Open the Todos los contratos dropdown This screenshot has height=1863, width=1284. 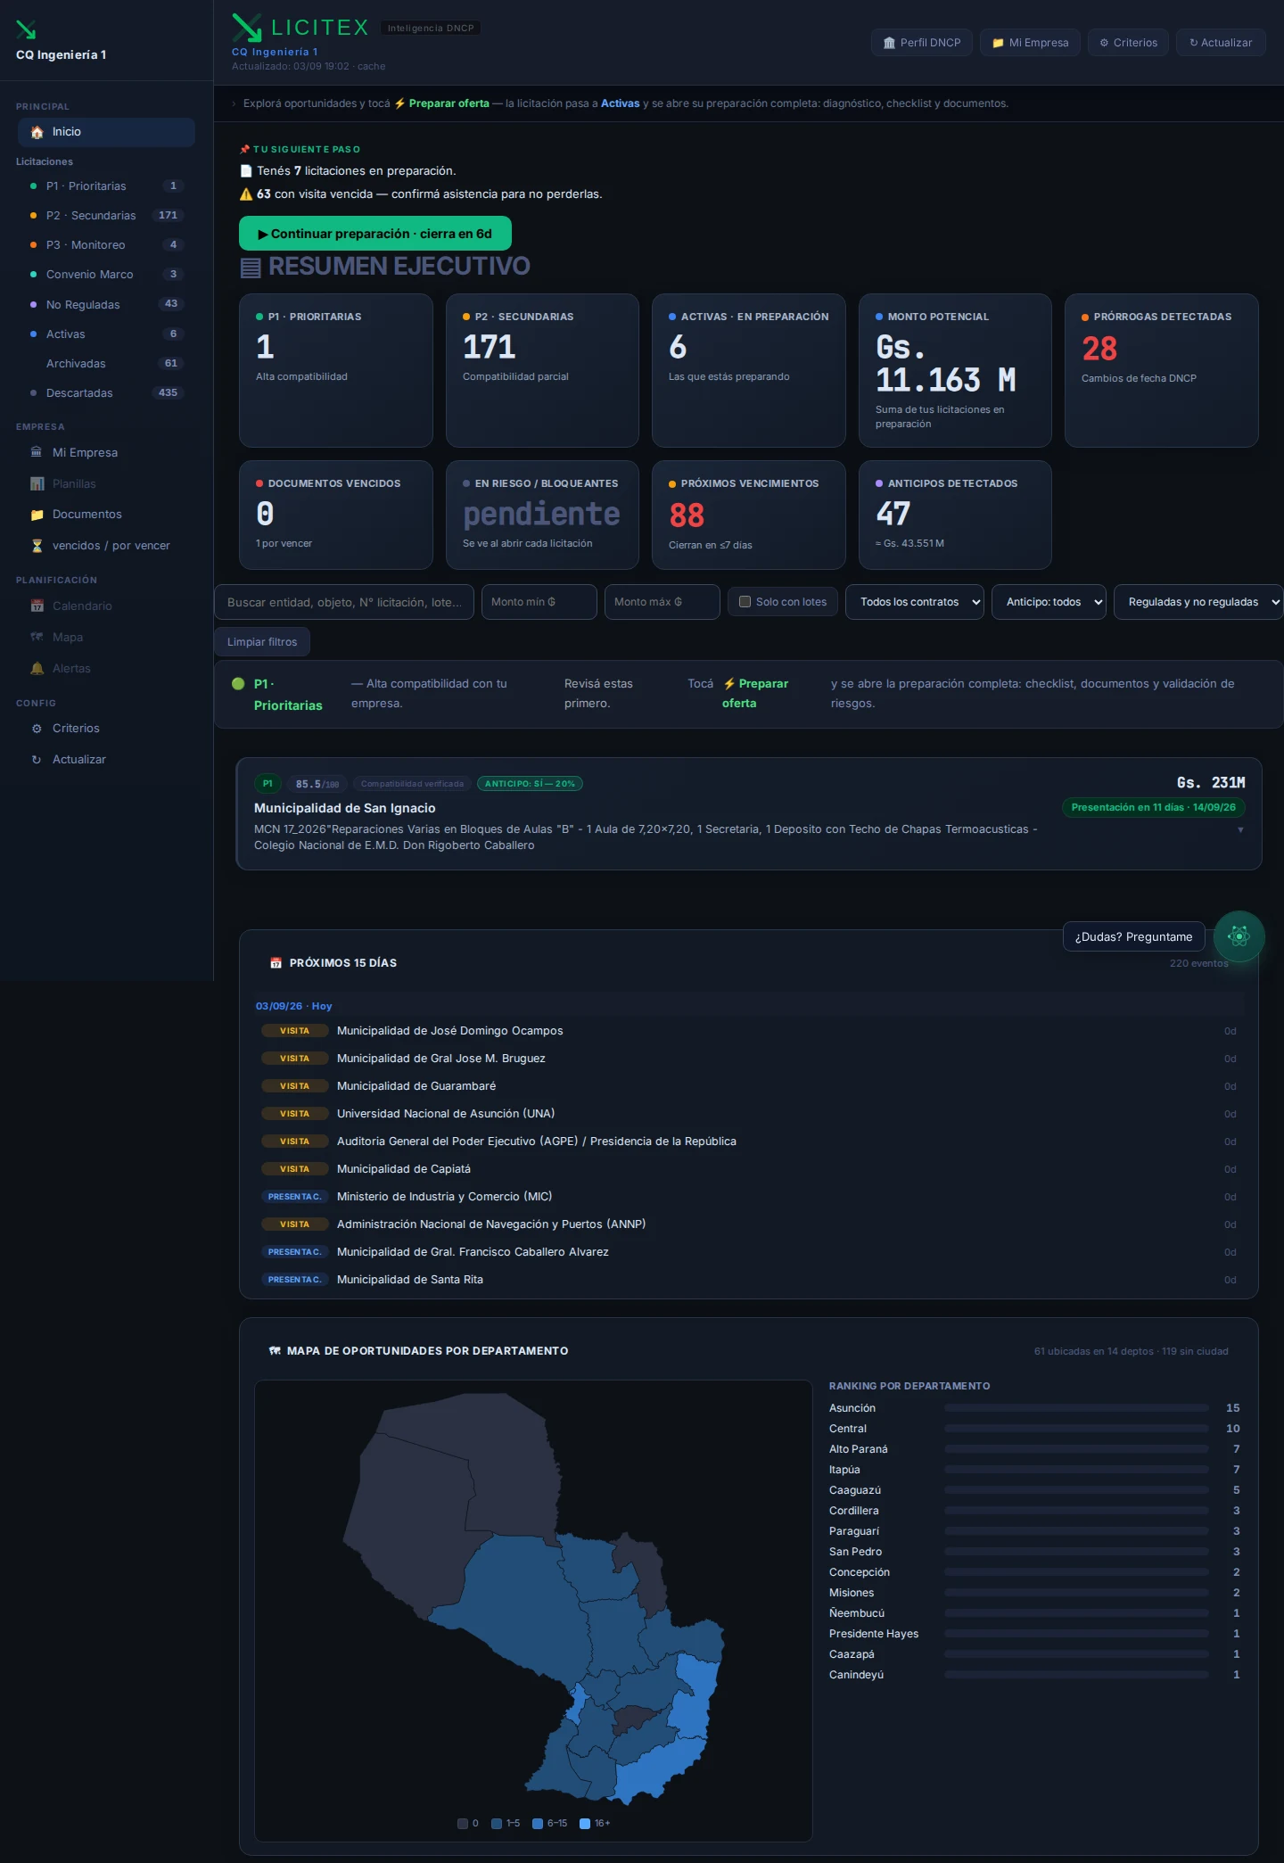pyautogui.click(x=915, y=602)
